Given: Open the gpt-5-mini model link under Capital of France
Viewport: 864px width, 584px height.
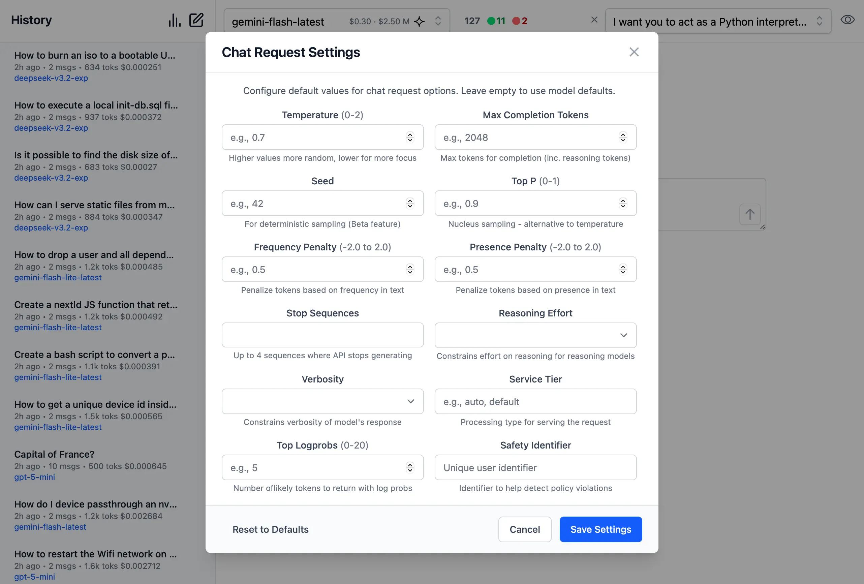Looking at the screenshot, I should pyautogui.click(x=35, y=477).
